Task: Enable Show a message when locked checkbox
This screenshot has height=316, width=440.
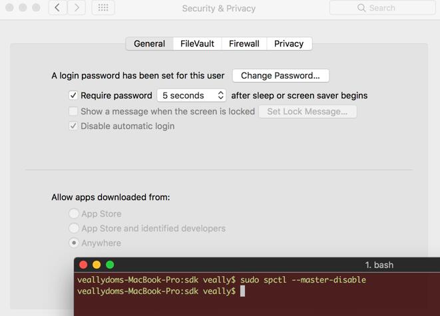Action: pos(73,111)
